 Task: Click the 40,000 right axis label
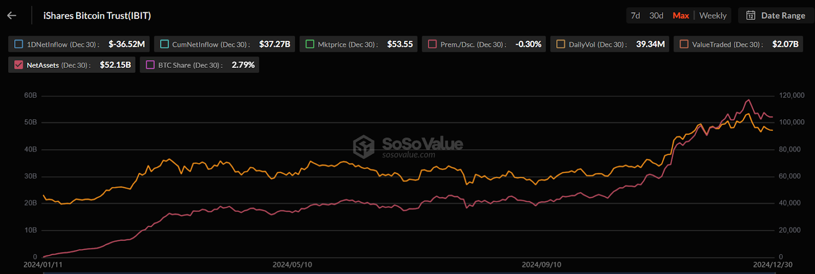coord(790,203)
